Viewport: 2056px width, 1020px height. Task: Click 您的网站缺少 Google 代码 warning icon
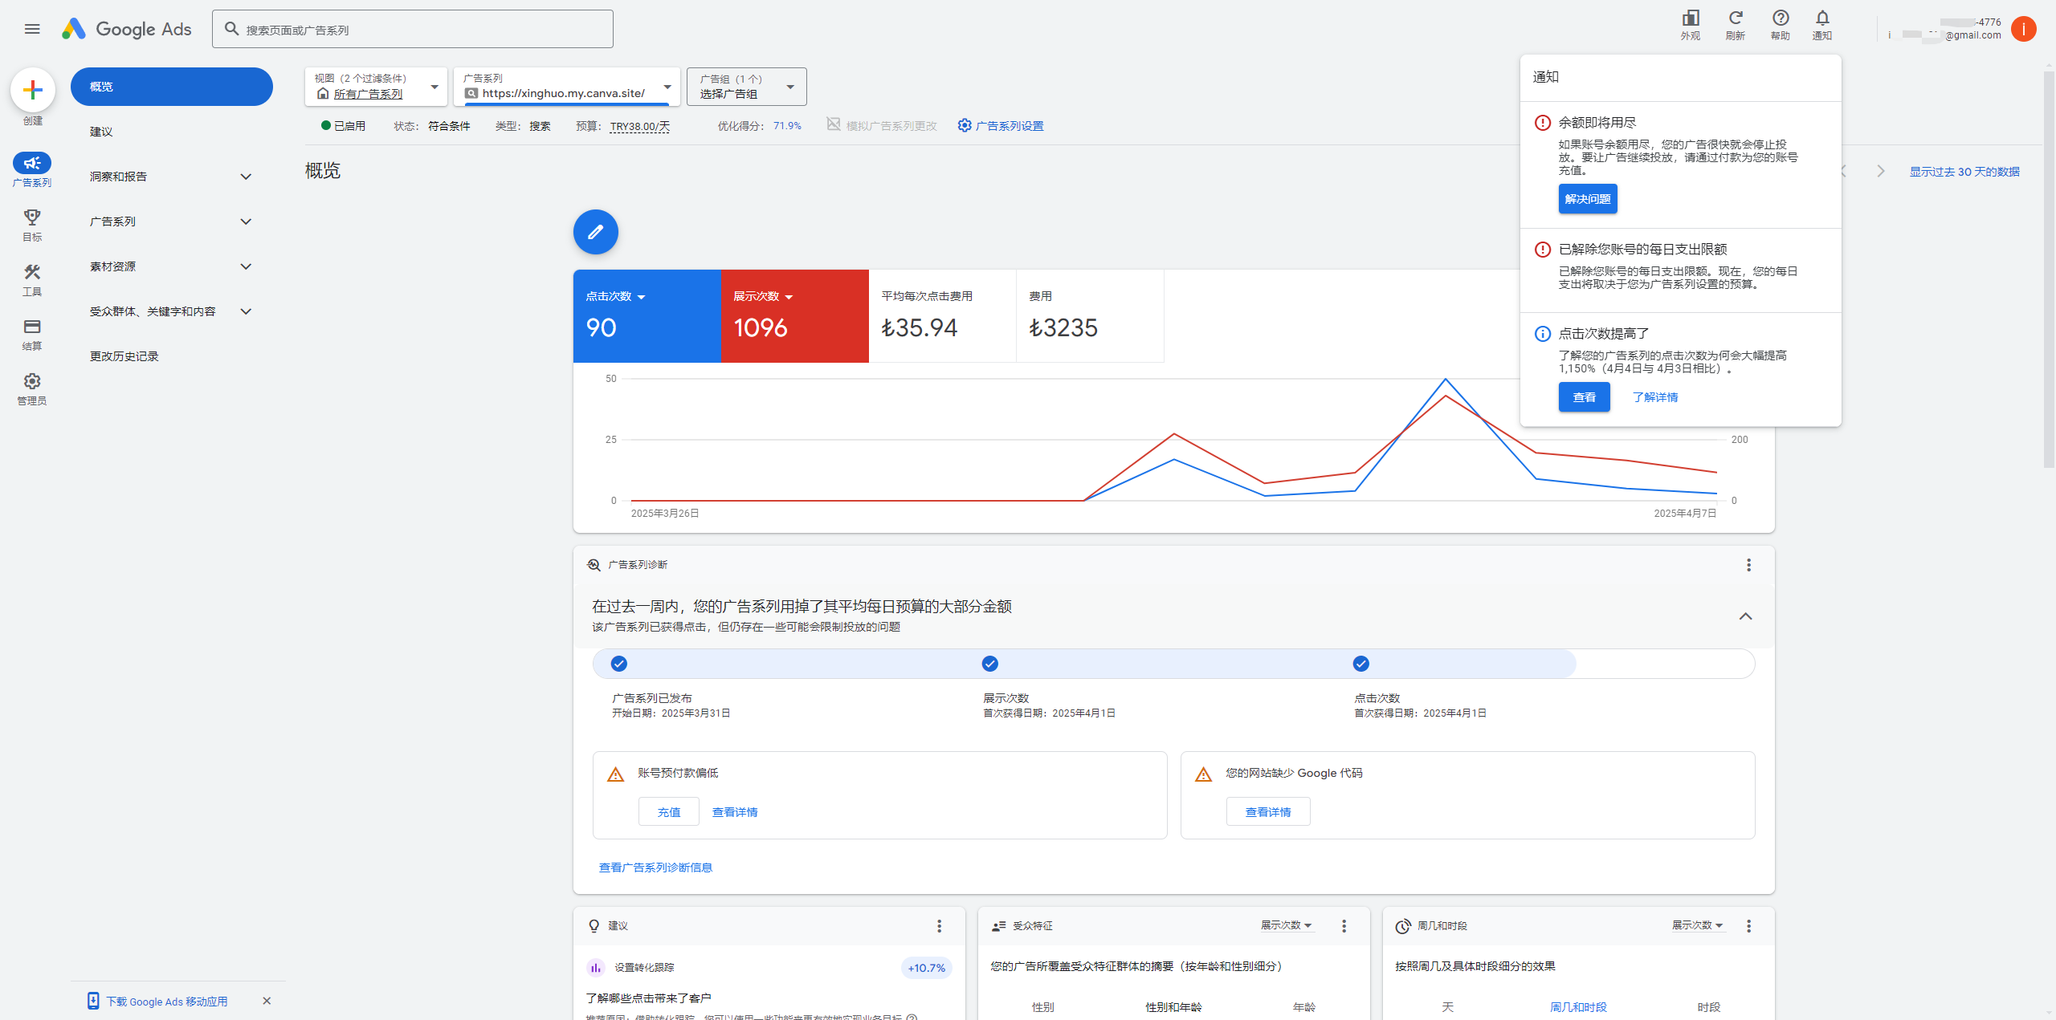1203,774
